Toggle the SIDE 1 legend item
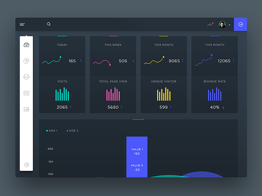Screen dimensions: 262x196 (x=52, y=131)
